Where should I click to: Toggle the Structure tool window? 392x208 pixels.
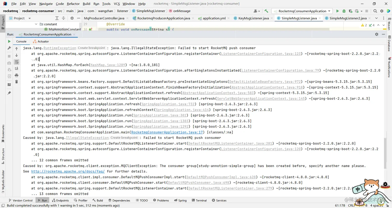coord(3,156)
